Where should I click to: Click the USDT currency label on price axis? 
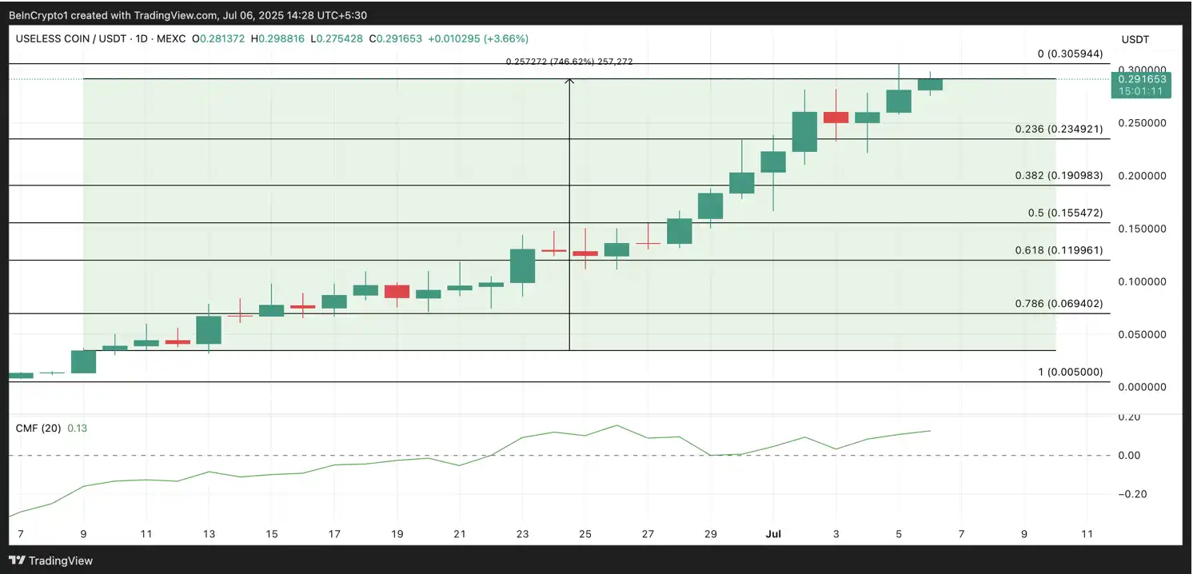click(x=1135, y=38)
